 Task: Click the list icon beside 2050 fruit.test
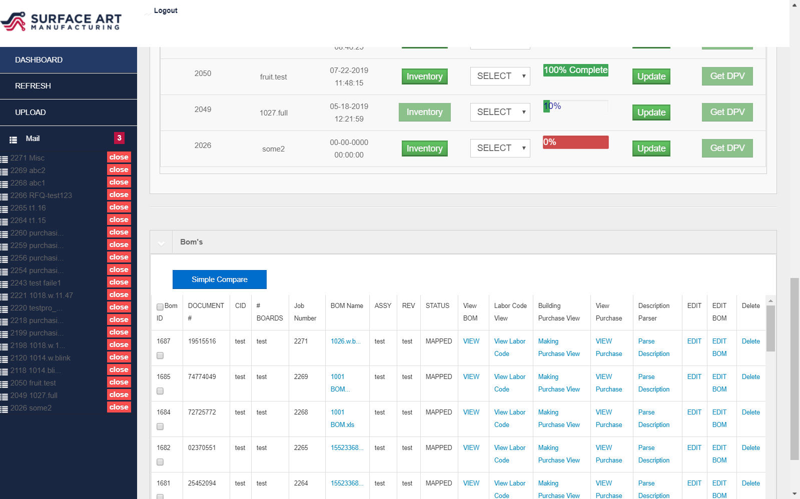[x=5, y=384]
